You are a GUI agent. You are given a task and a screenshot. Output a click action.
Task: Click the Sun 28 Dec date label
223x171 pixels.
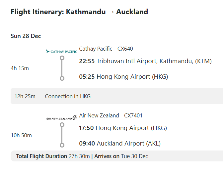click(26, 36)
